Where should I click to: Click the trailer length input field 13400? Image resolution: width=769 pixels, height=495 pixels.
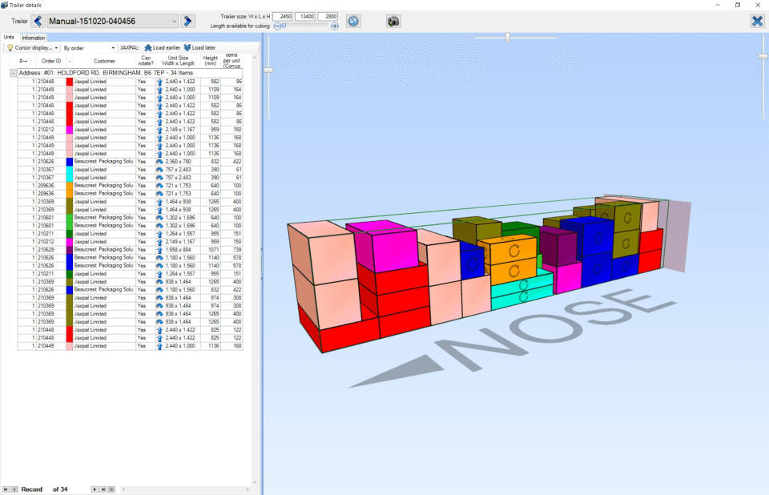click(305, 16)
